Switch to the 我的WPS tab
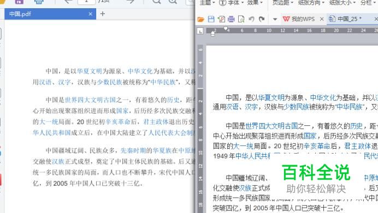The height and width of the screenshot is (213, 378). (x=303, y=19)
